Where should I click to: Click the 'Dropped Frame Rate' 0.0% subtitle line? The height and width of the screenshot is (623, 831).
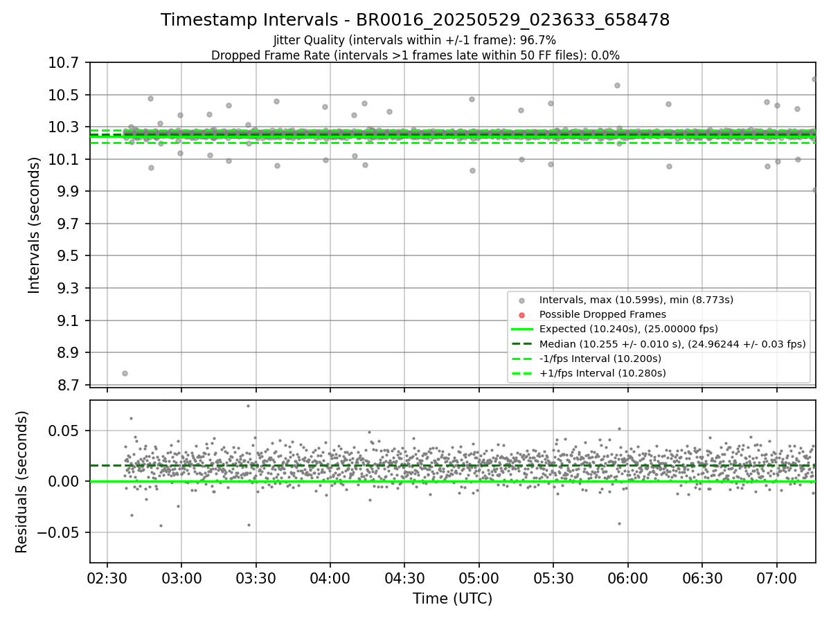[415, 55]
